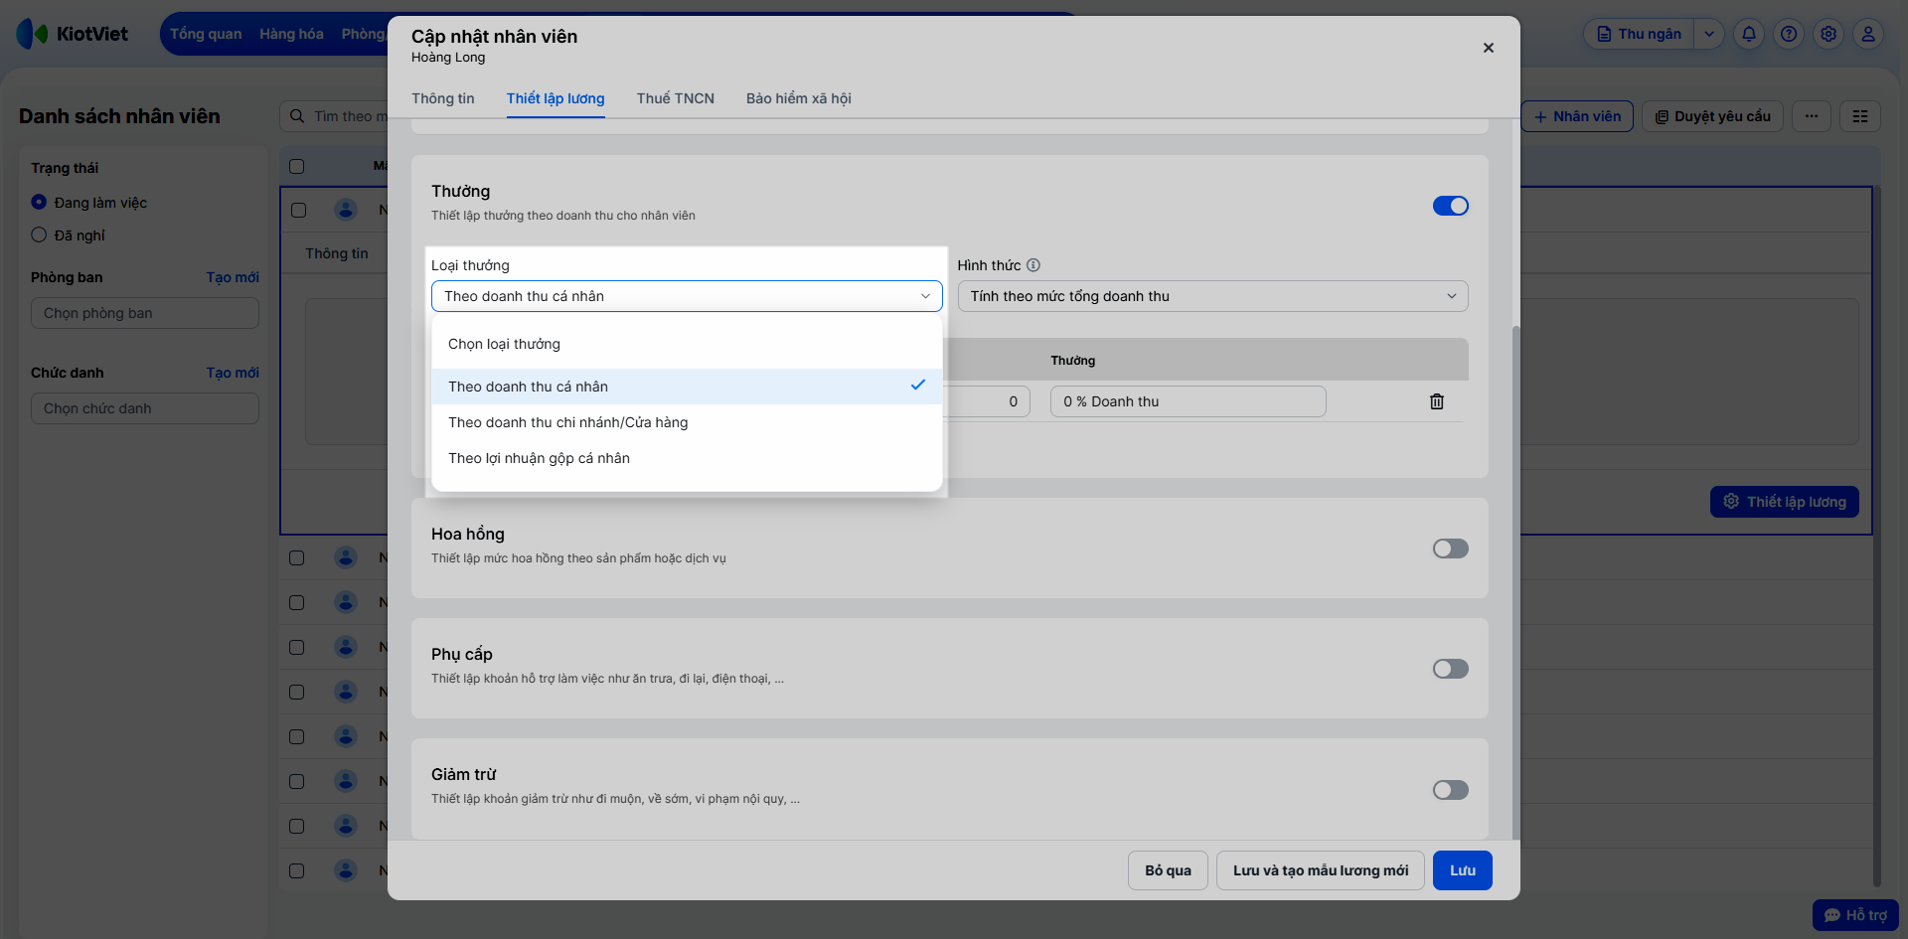Viewport: 1908px width, 939px height.
Task: Open the Tổng quan menu
Action: click(206, 34)
